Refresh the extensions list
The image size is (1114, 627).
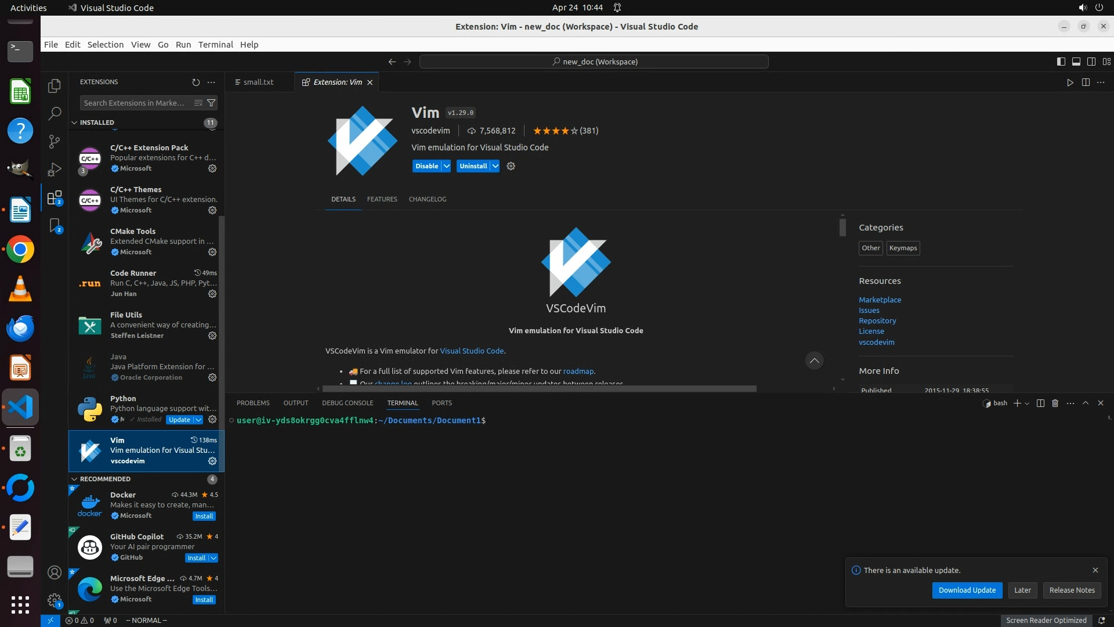(x=196, y=82)
